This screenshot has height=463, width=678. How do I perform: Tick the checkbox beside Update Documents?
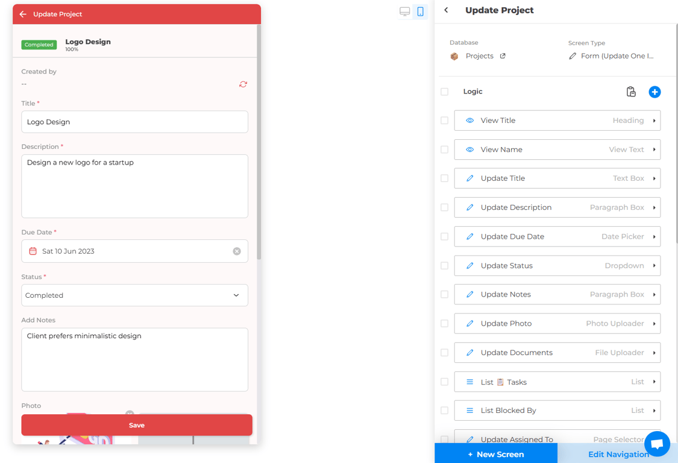click(x=445, y=352)
